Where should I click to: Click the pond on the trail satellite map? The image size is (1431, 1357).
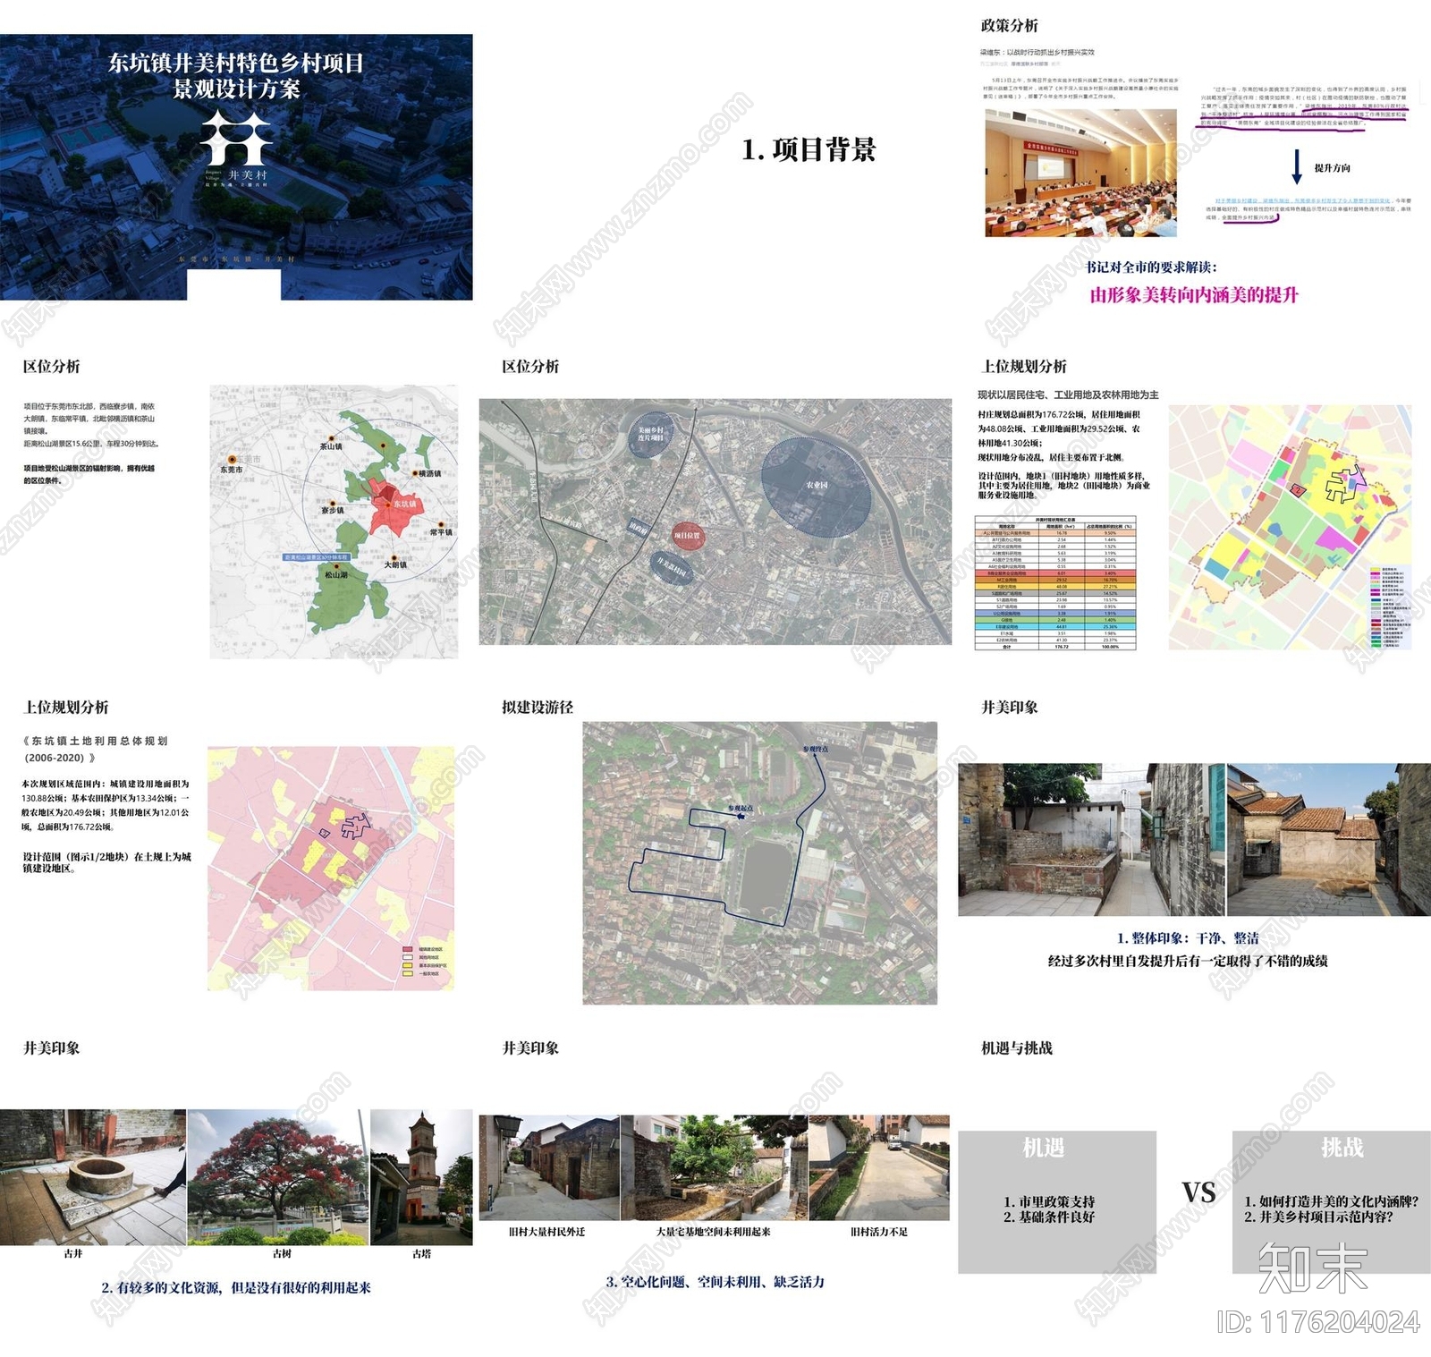766,876
